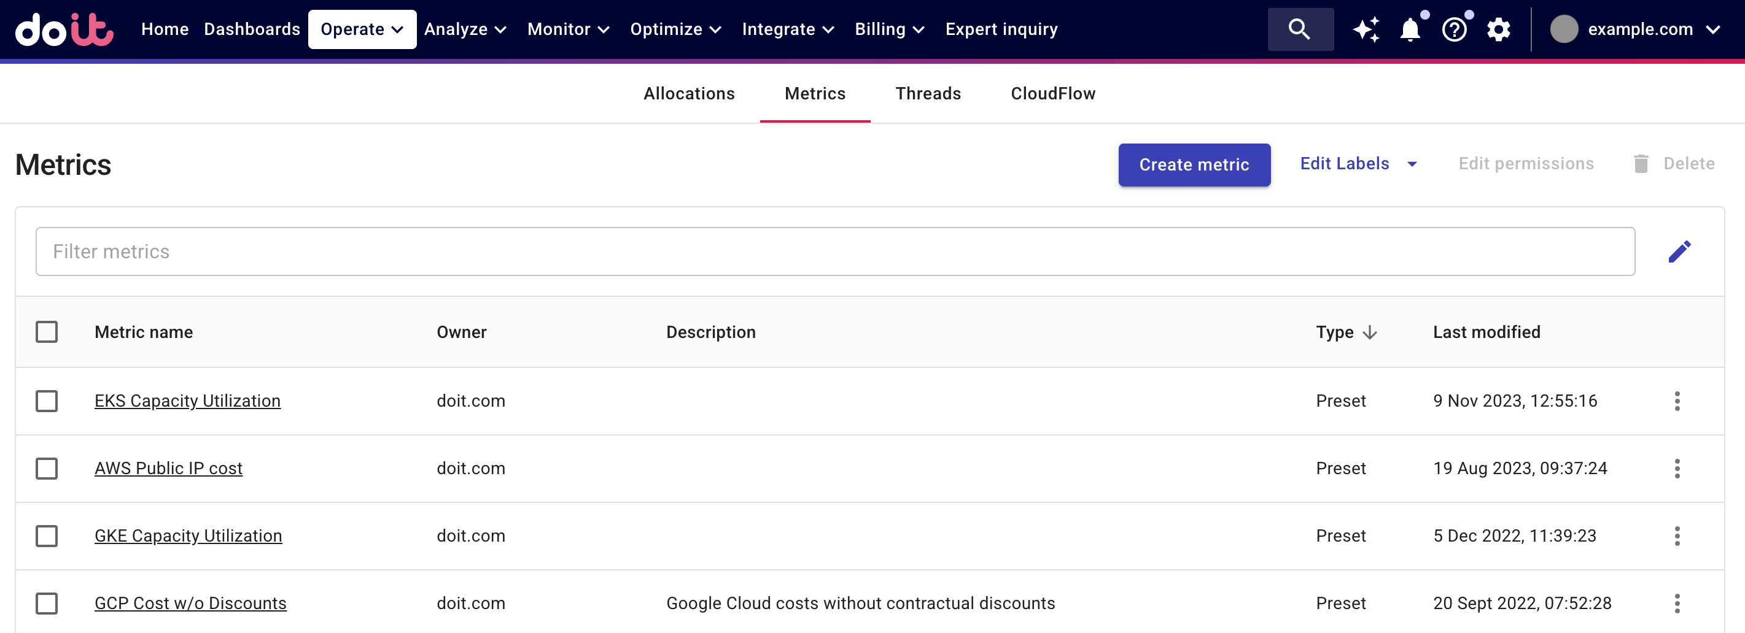Open more options for GCP Cost w/o Discounts
This screenshot has width=1745, height=633.
1677,603
